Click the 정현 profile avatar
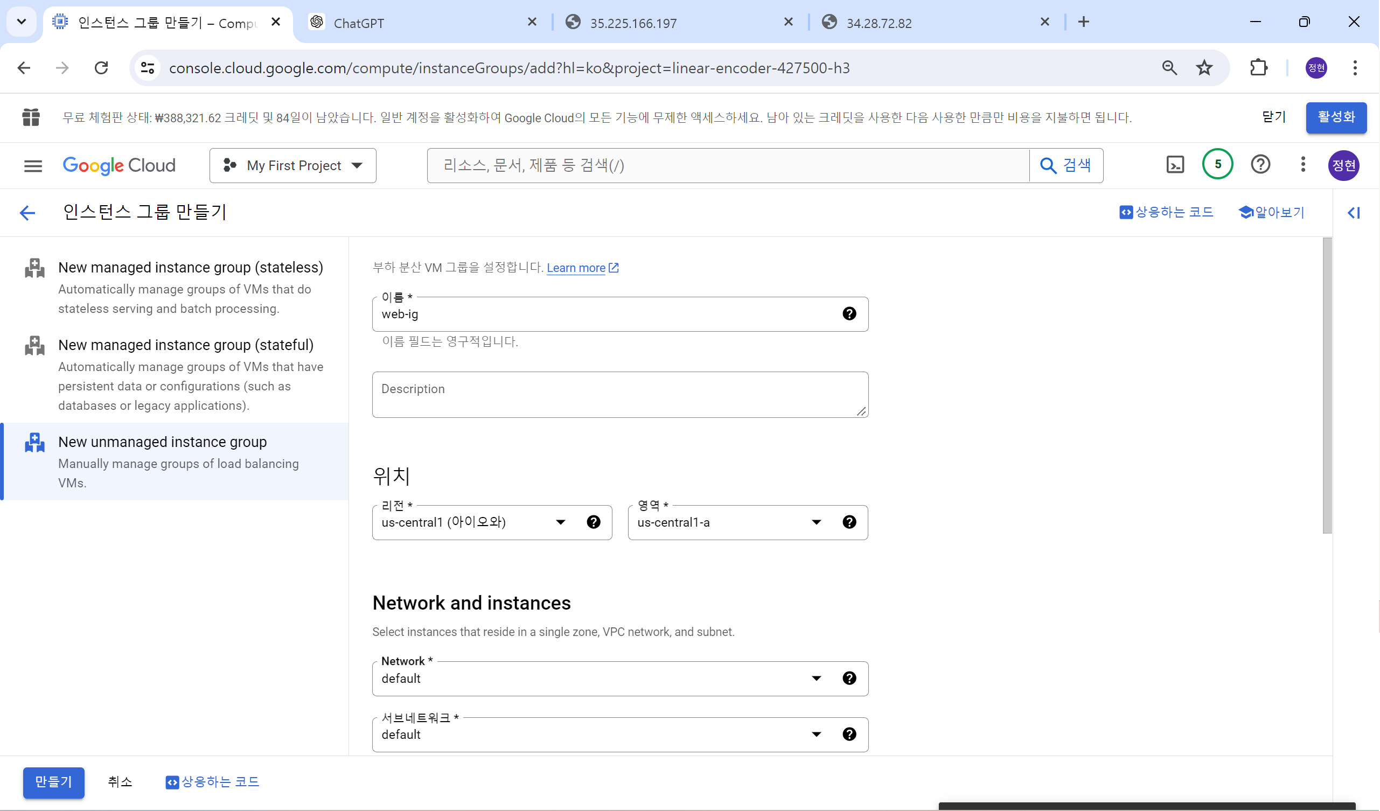The height and width of the screenshot is (811, 1380). (1343, 165)
